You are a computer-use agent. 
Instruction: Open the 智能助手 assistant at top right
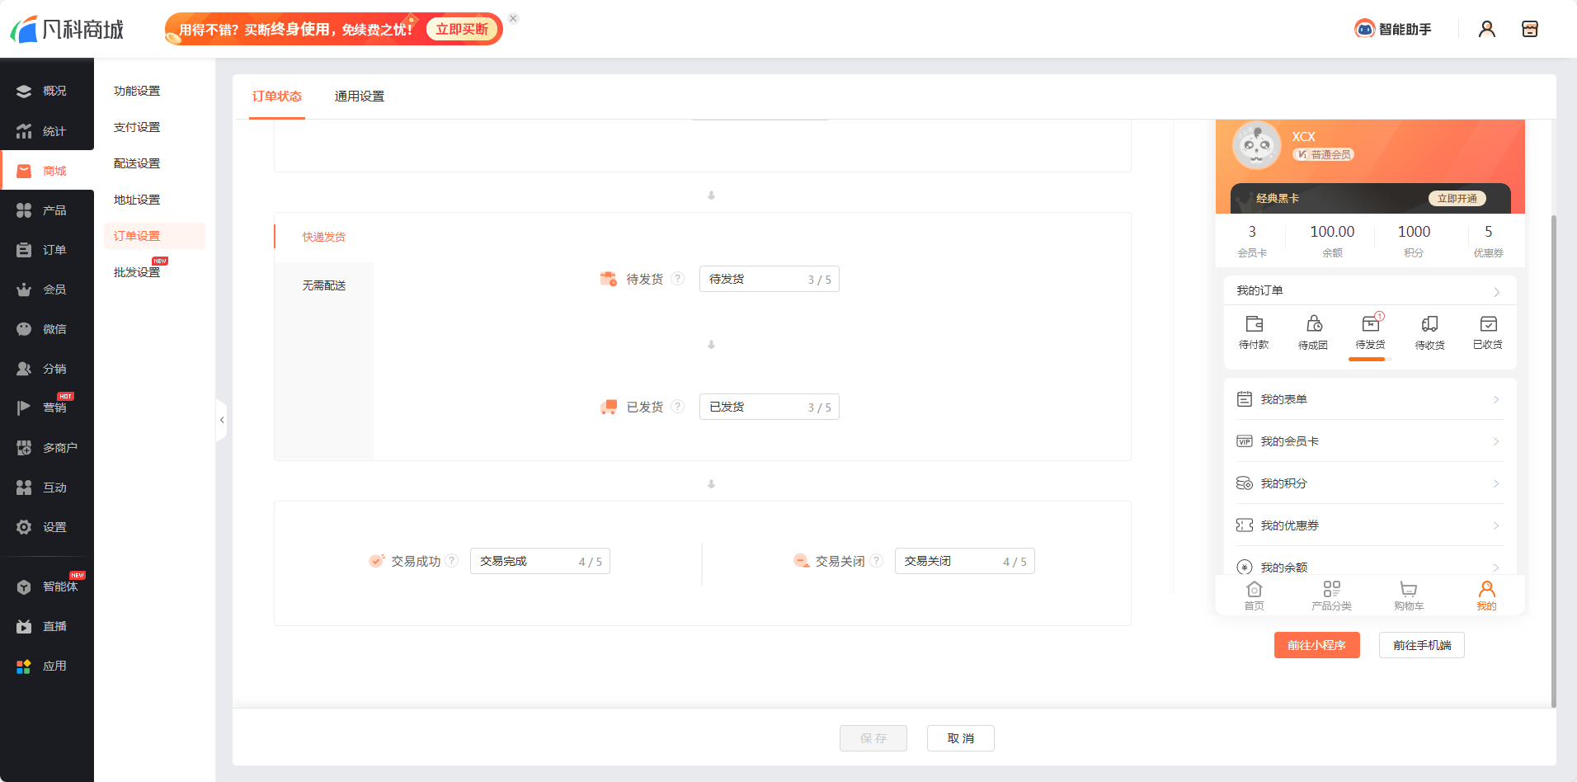[1394, 28]
